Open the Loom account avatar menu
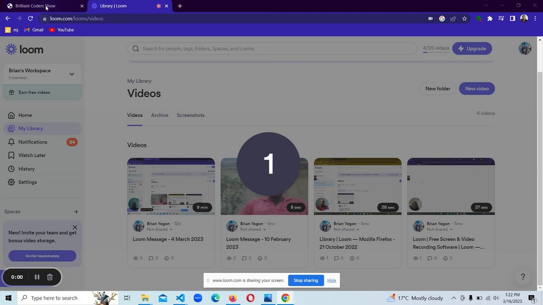The image size is (543, 305). click(x=525, y=48)
